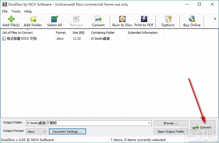Click the Add File(s) toolbar icon
Viewport: 219px width, 143px height.
pyautogui.click(x=11, y=19)
